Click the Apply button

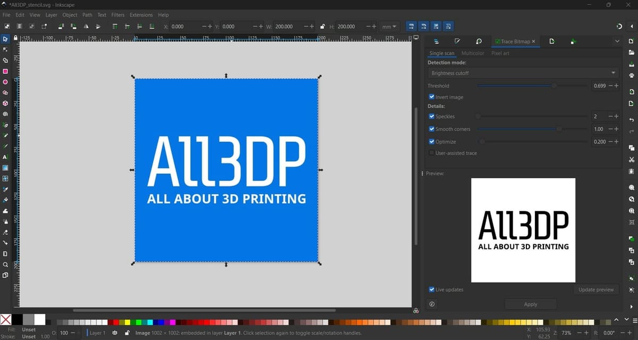point(531,304)
